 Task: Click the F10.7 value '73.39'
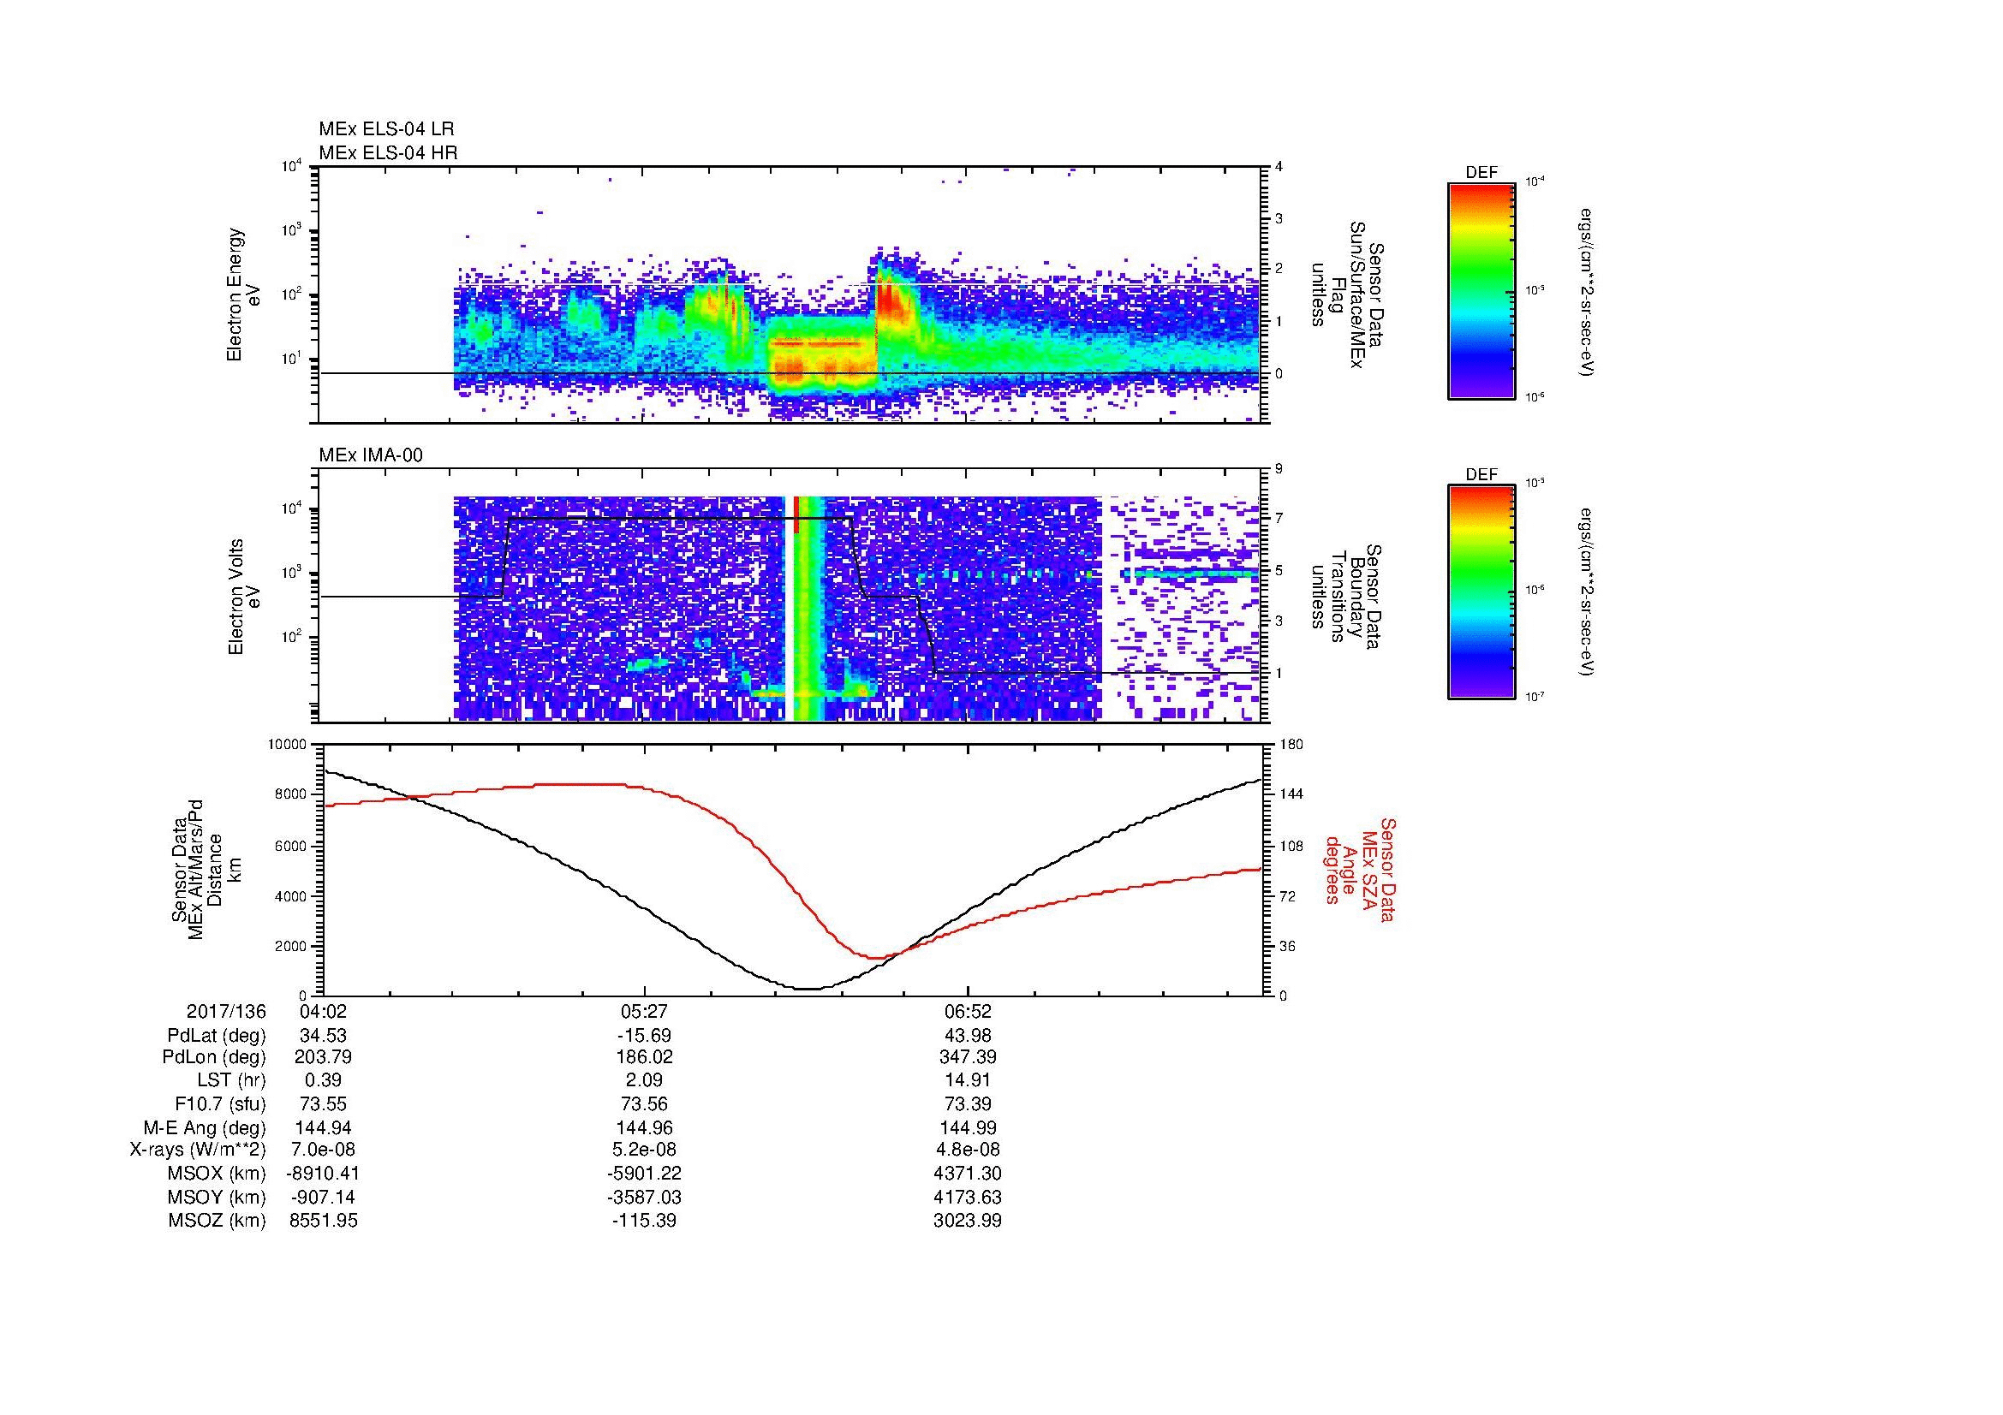click(x=969, y=1104)
